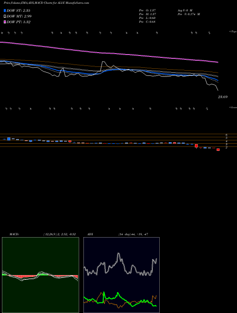The width and height of the screenshot is (237, 313).
Task: Open the dark blue ADX indicator chart
Action: click(x=121, y=275)
